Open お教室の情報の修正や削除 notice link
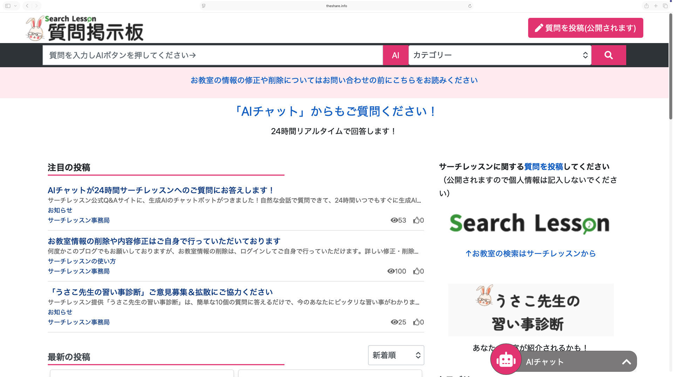Screen dimensions: 673x377 [x=334, y=81]
